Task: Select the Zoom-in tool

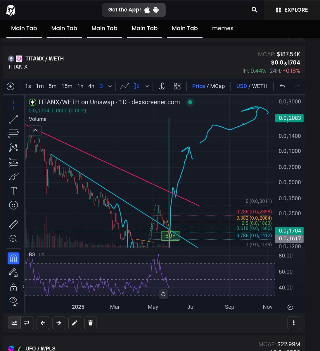Action: coord(13,239)
